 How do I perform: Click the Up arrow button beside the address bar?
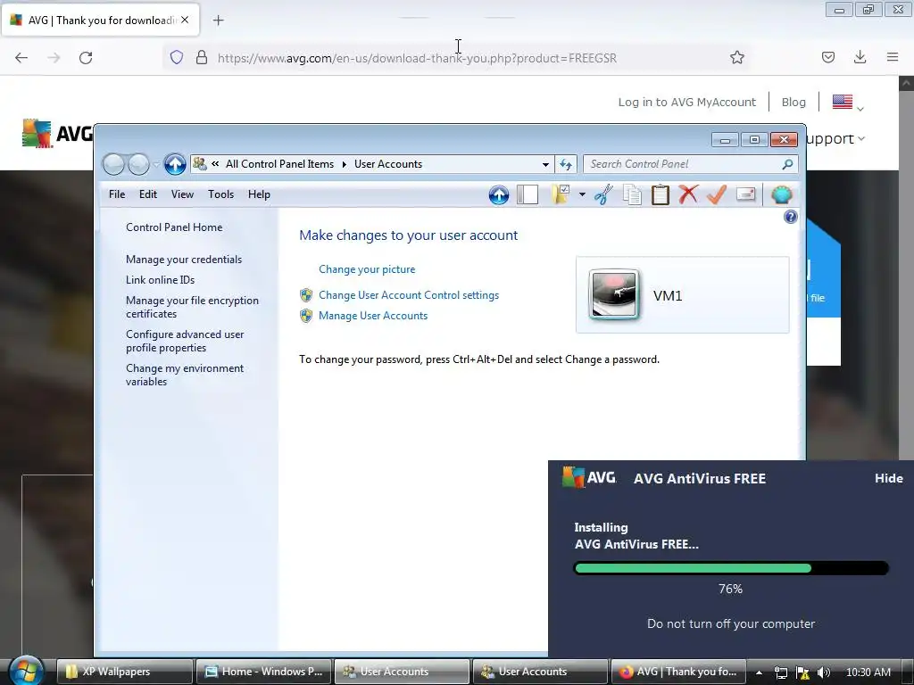click(174, 164)
